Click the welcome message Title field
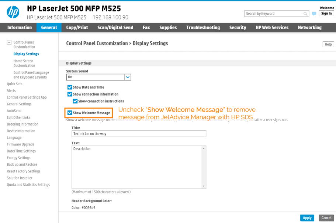Image resolution: width=336 pixels, height=223 pixels. 139,134
